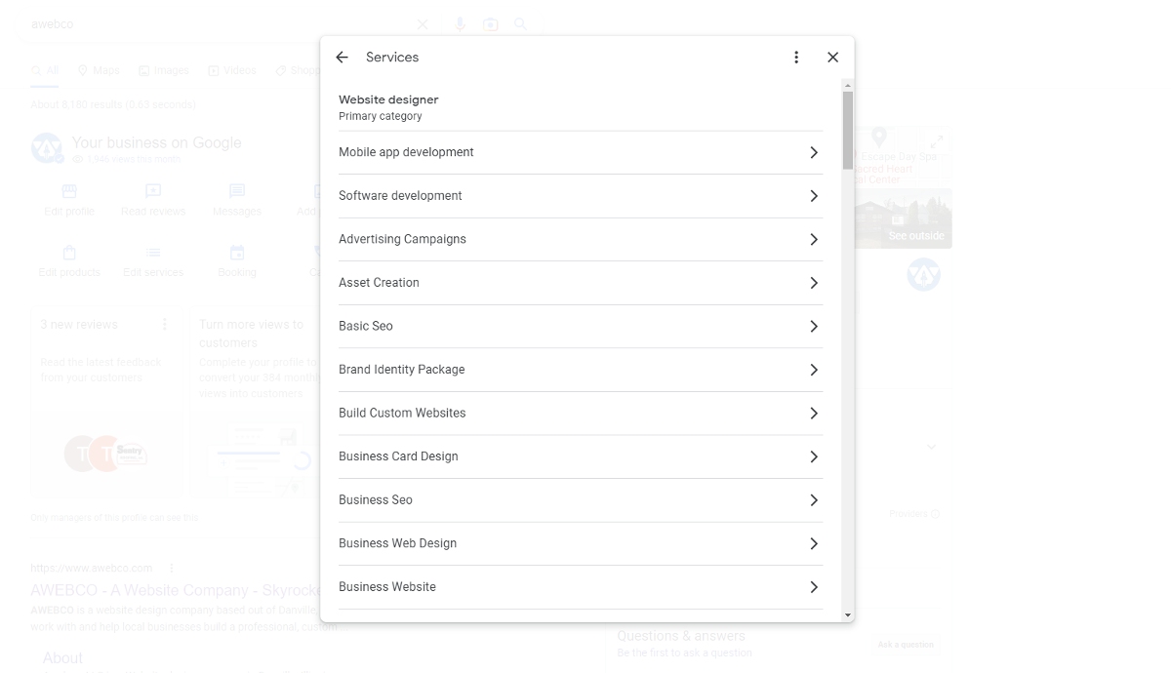Click the magnifier search icon

[x=521, y=24]
